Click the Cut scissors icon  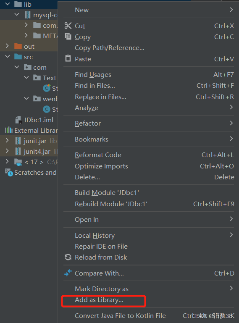(x=68, y=26)
